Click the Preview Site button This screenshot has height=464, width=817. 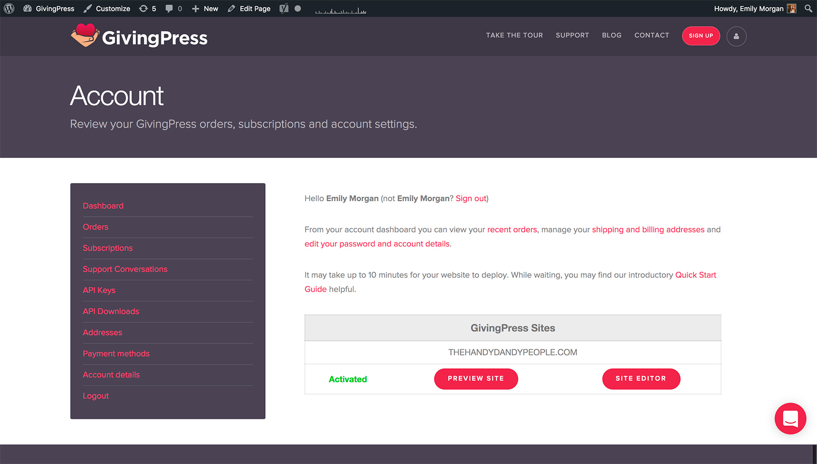476,379
